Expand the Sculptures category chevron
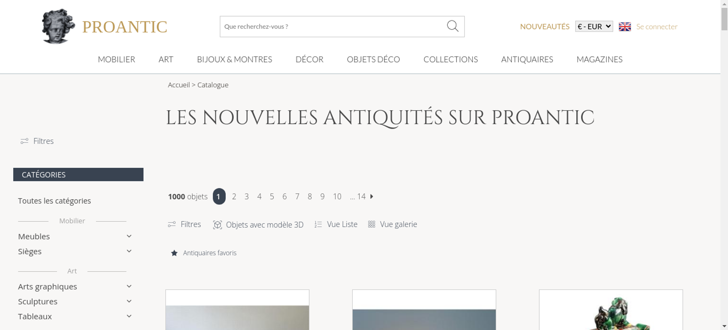The image size is (728, 330). [129, 301]
